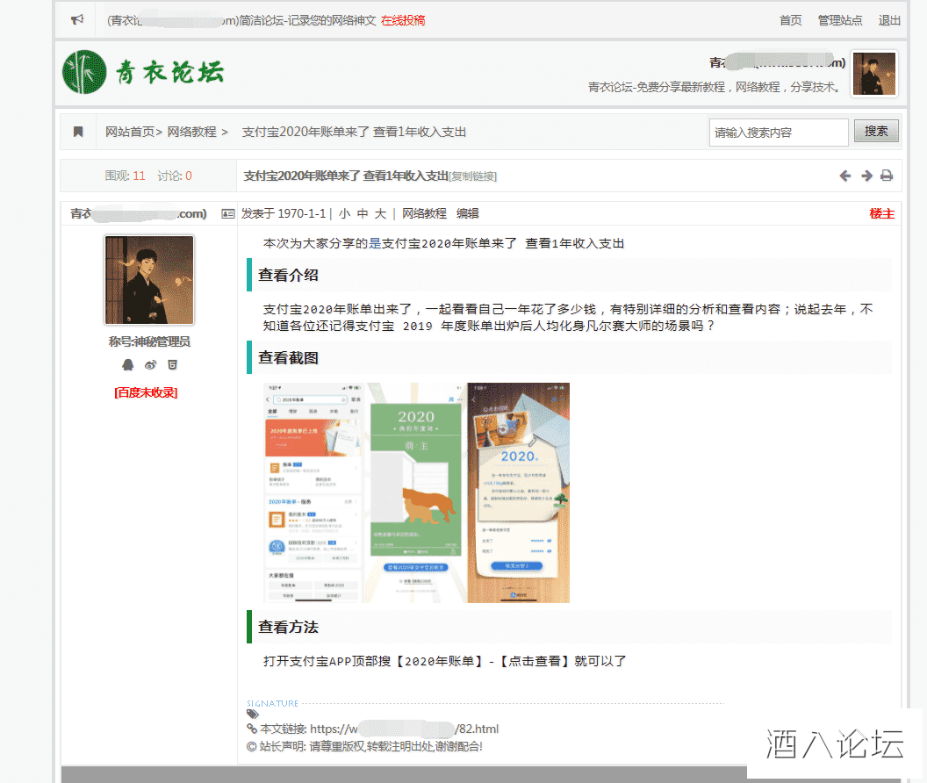The image size is (927, 783).
Task: Click the 查看截图 section heading
Action: pos(288,358)
